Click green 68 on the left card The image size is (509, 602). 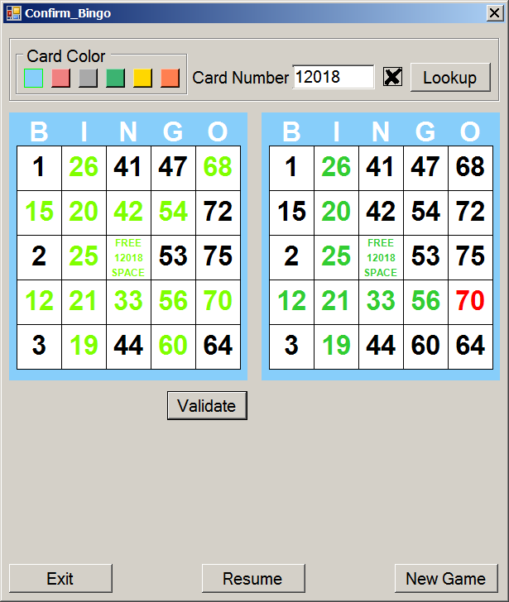218,168
